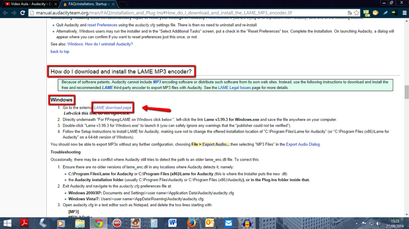Click 'Lame v3.99.3 for Windows.exe' bold text
Image resolution: width=409 pixels, height=229 pixels.
[x=231, y=120]
